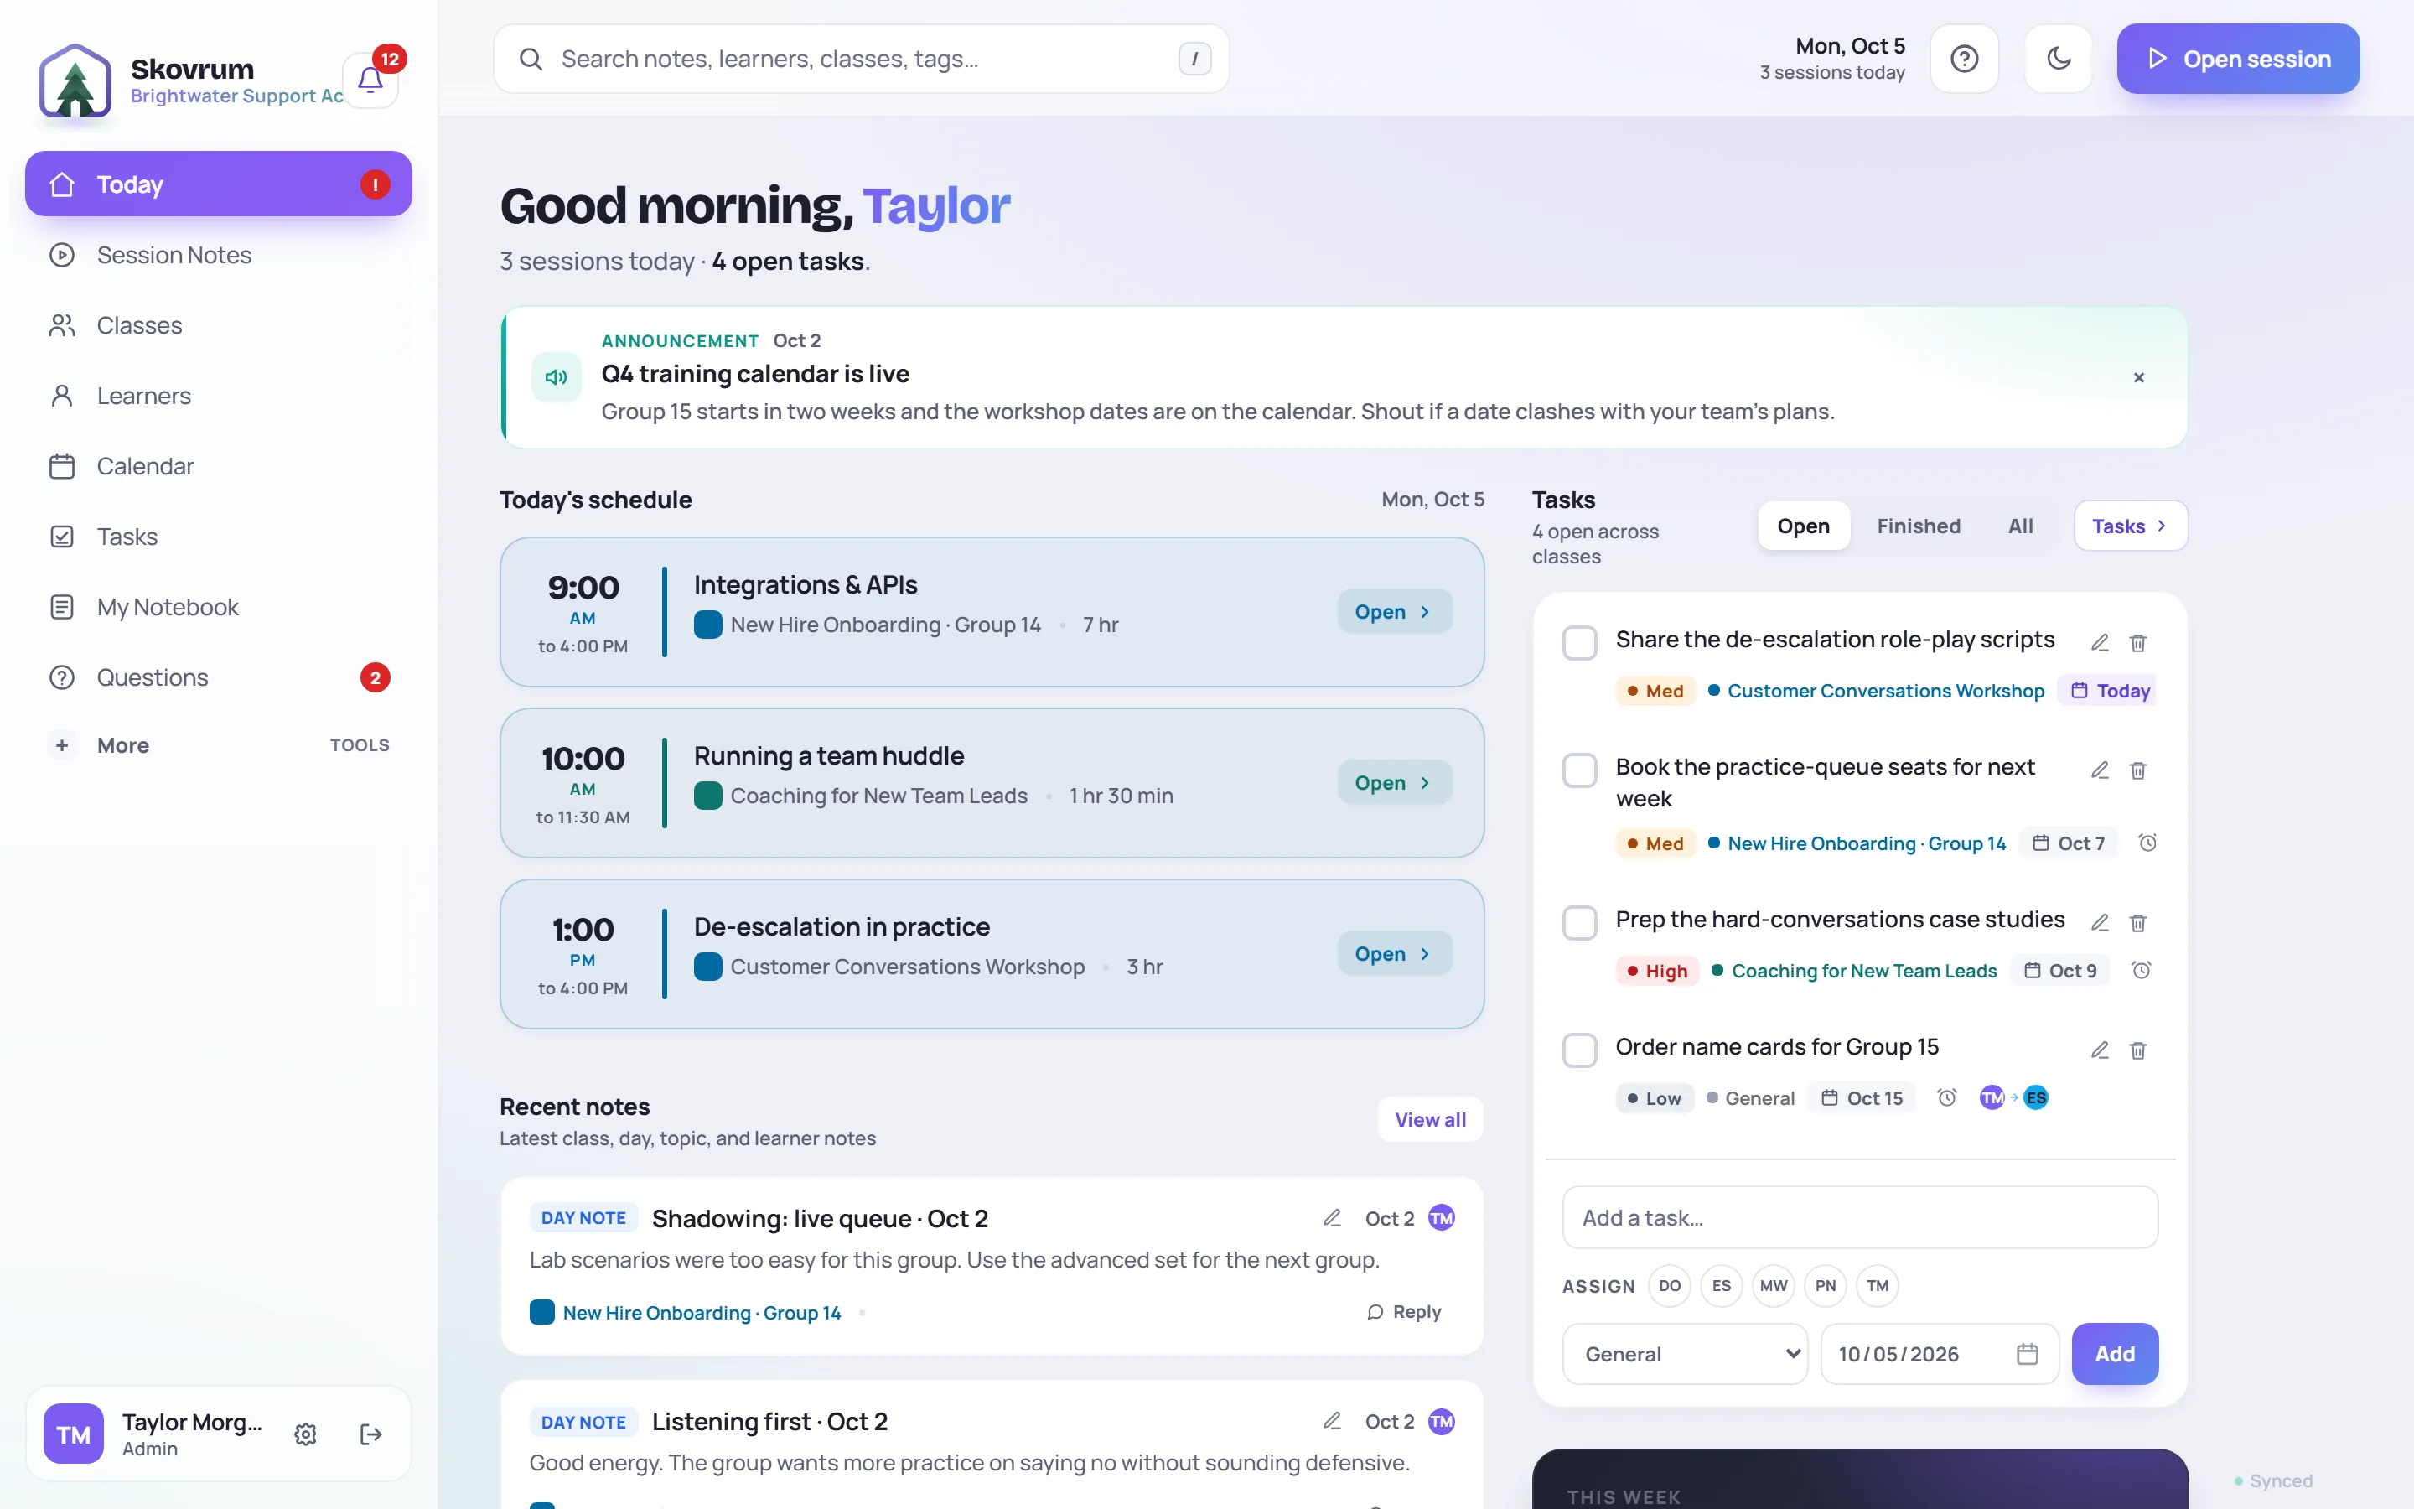Image resolution: width=2414 pixels, height=1509 pixels.
Task: Edit the 'Book the practice-queue seats' task
Action: pyautogui.click(x=2100, y=770)
